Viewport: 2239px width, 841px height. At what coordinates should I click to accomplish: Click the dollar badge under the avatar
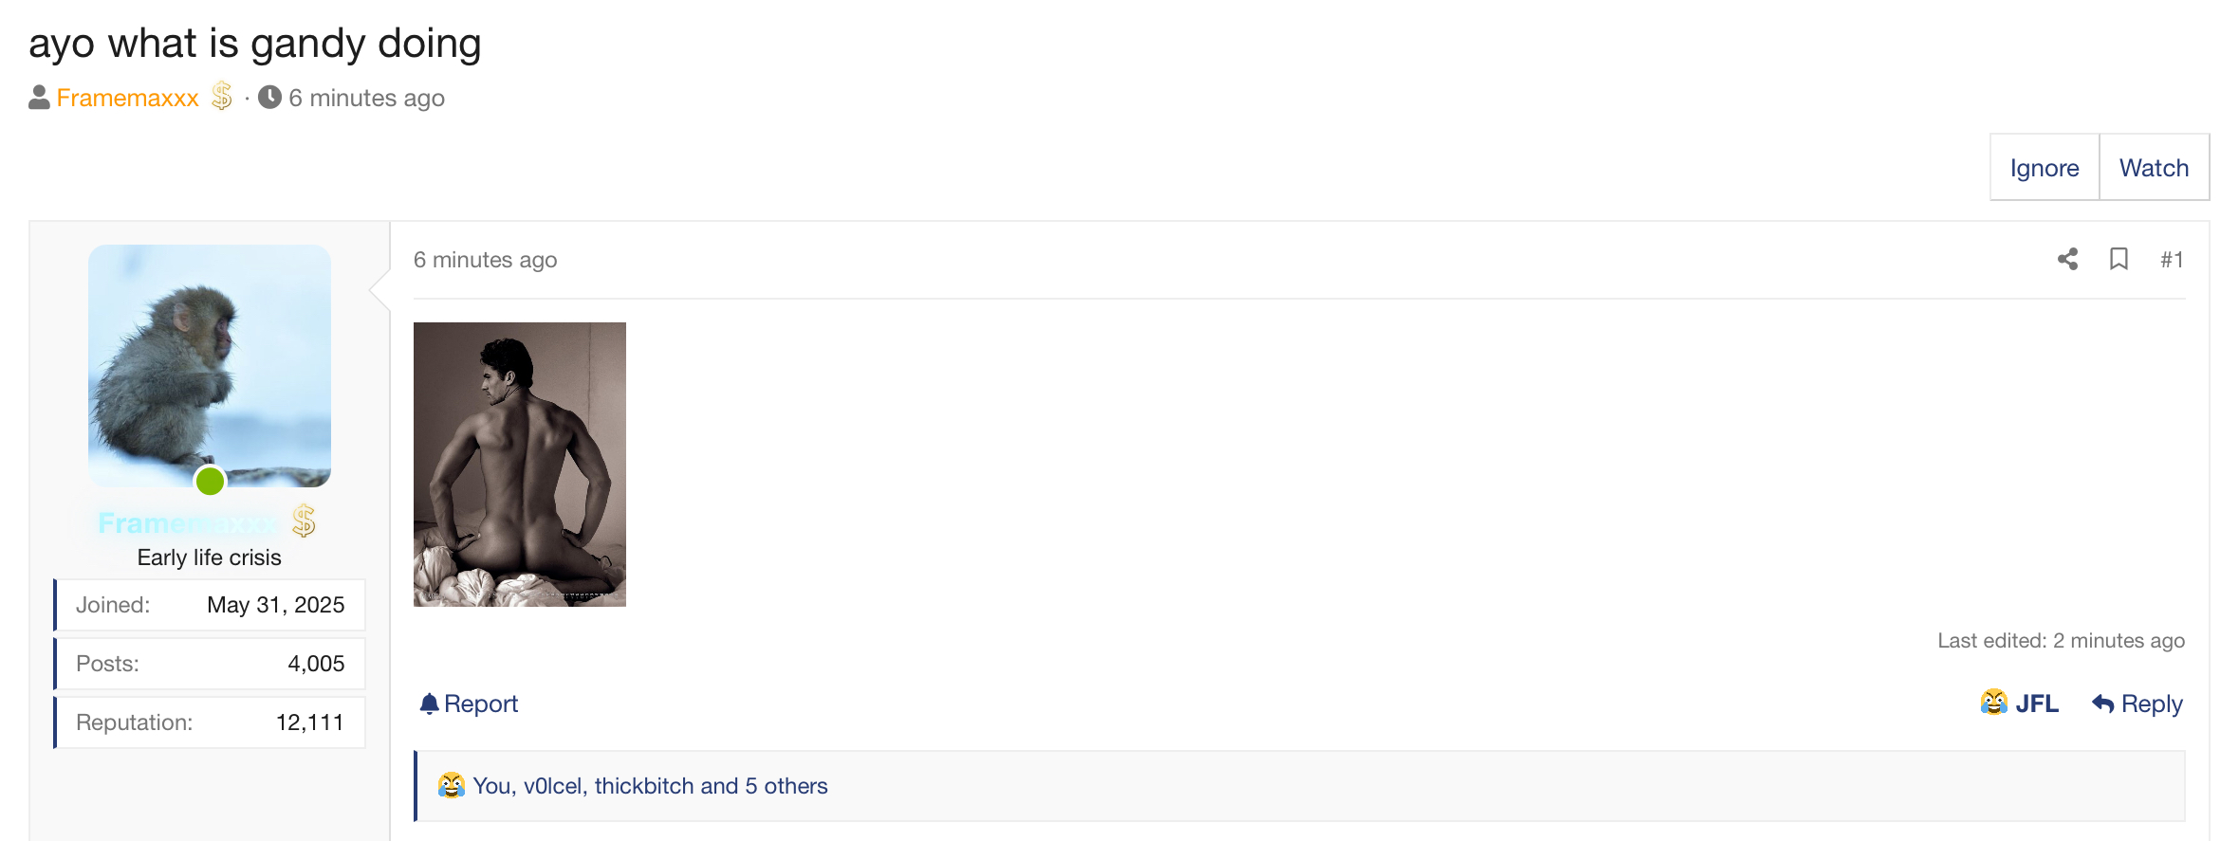304,521
